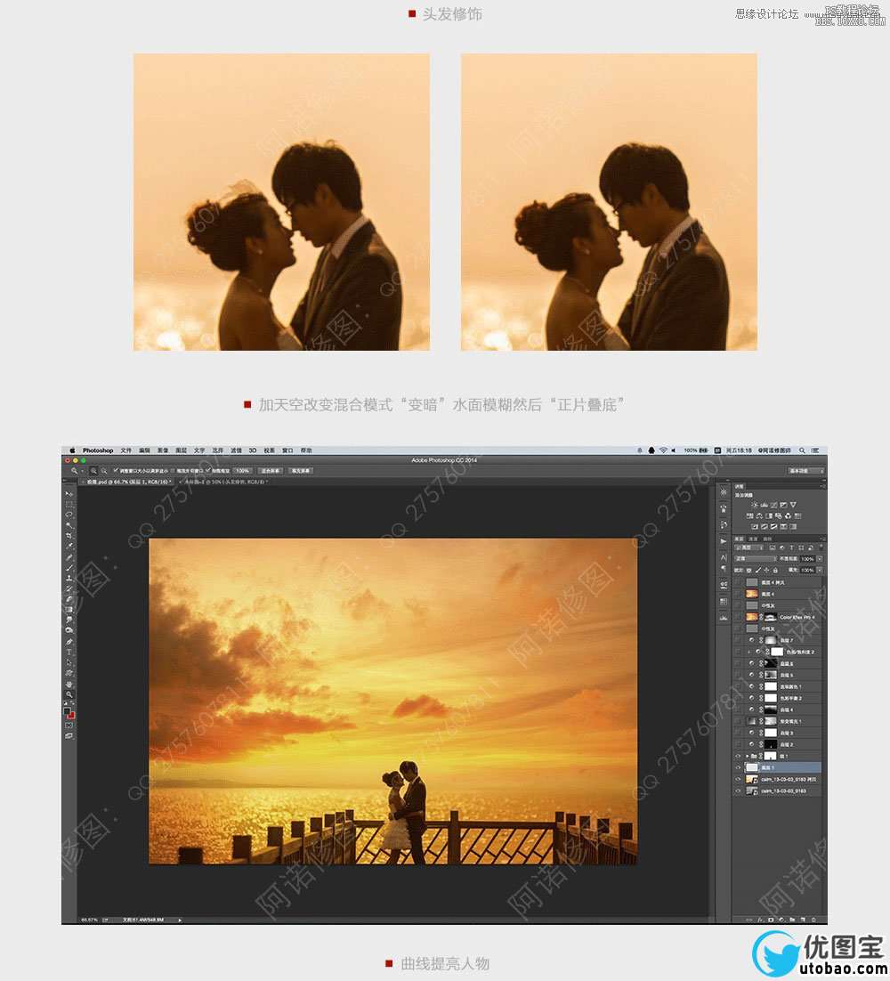
Task: Select the Lasso tool
Action: pyautogui.click(x=69, y=515)
